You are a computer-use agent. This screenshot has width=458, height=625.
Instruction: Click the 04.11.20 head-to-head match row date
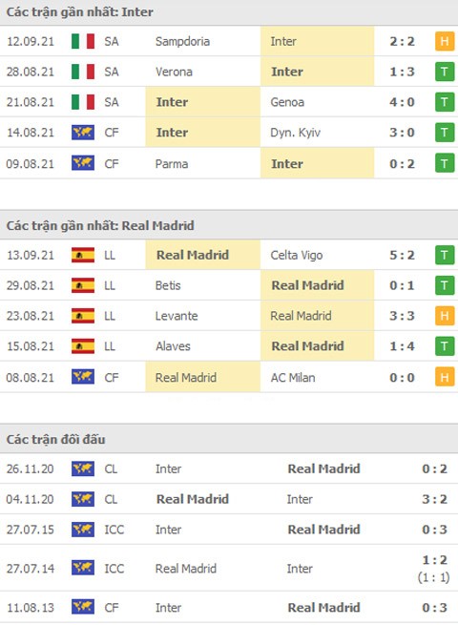(30, 499)
